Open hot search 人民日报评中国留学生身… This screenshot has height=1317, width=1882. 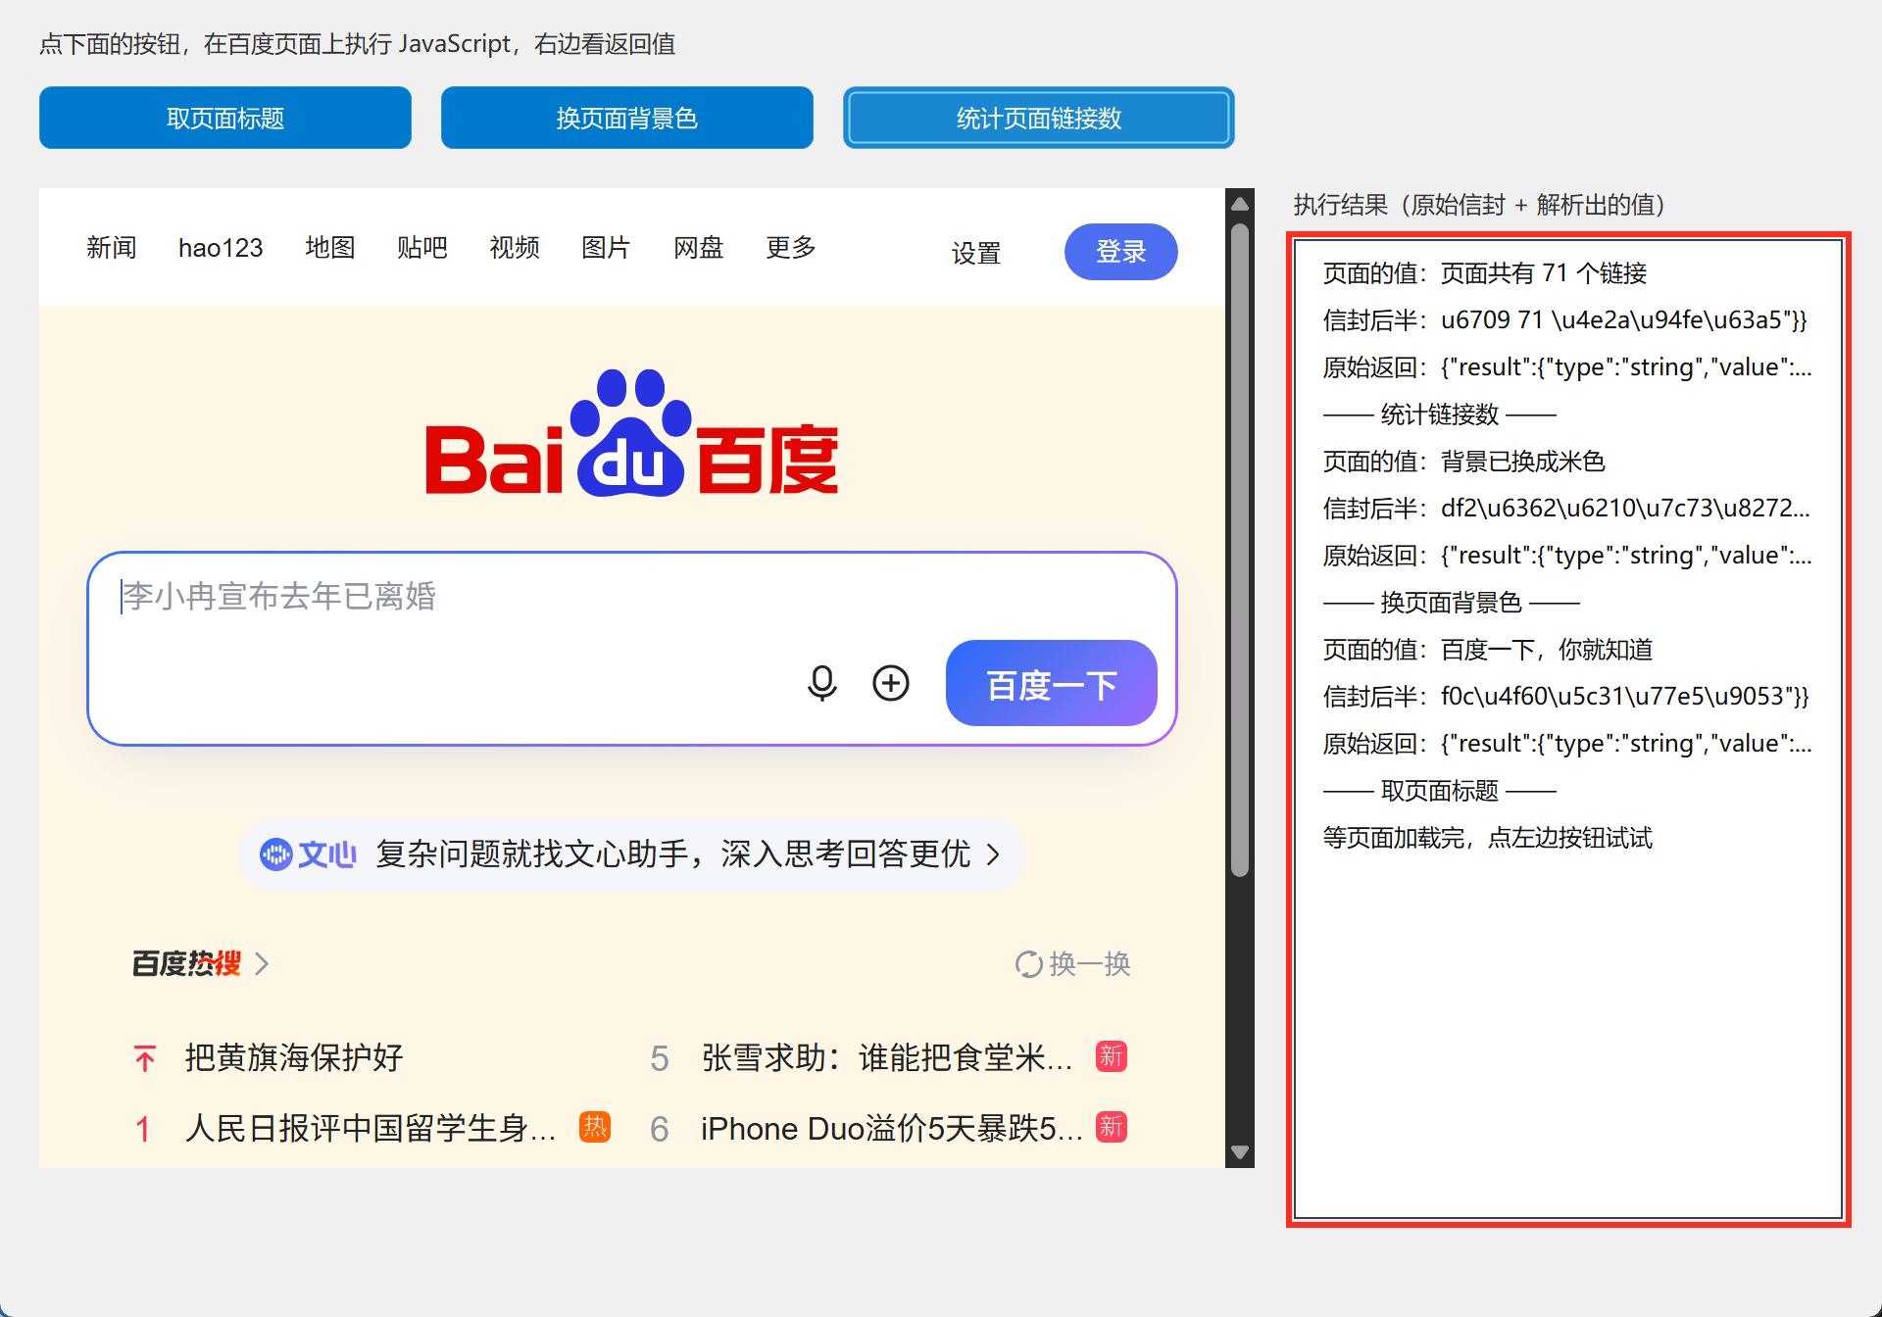point(371,1129)
